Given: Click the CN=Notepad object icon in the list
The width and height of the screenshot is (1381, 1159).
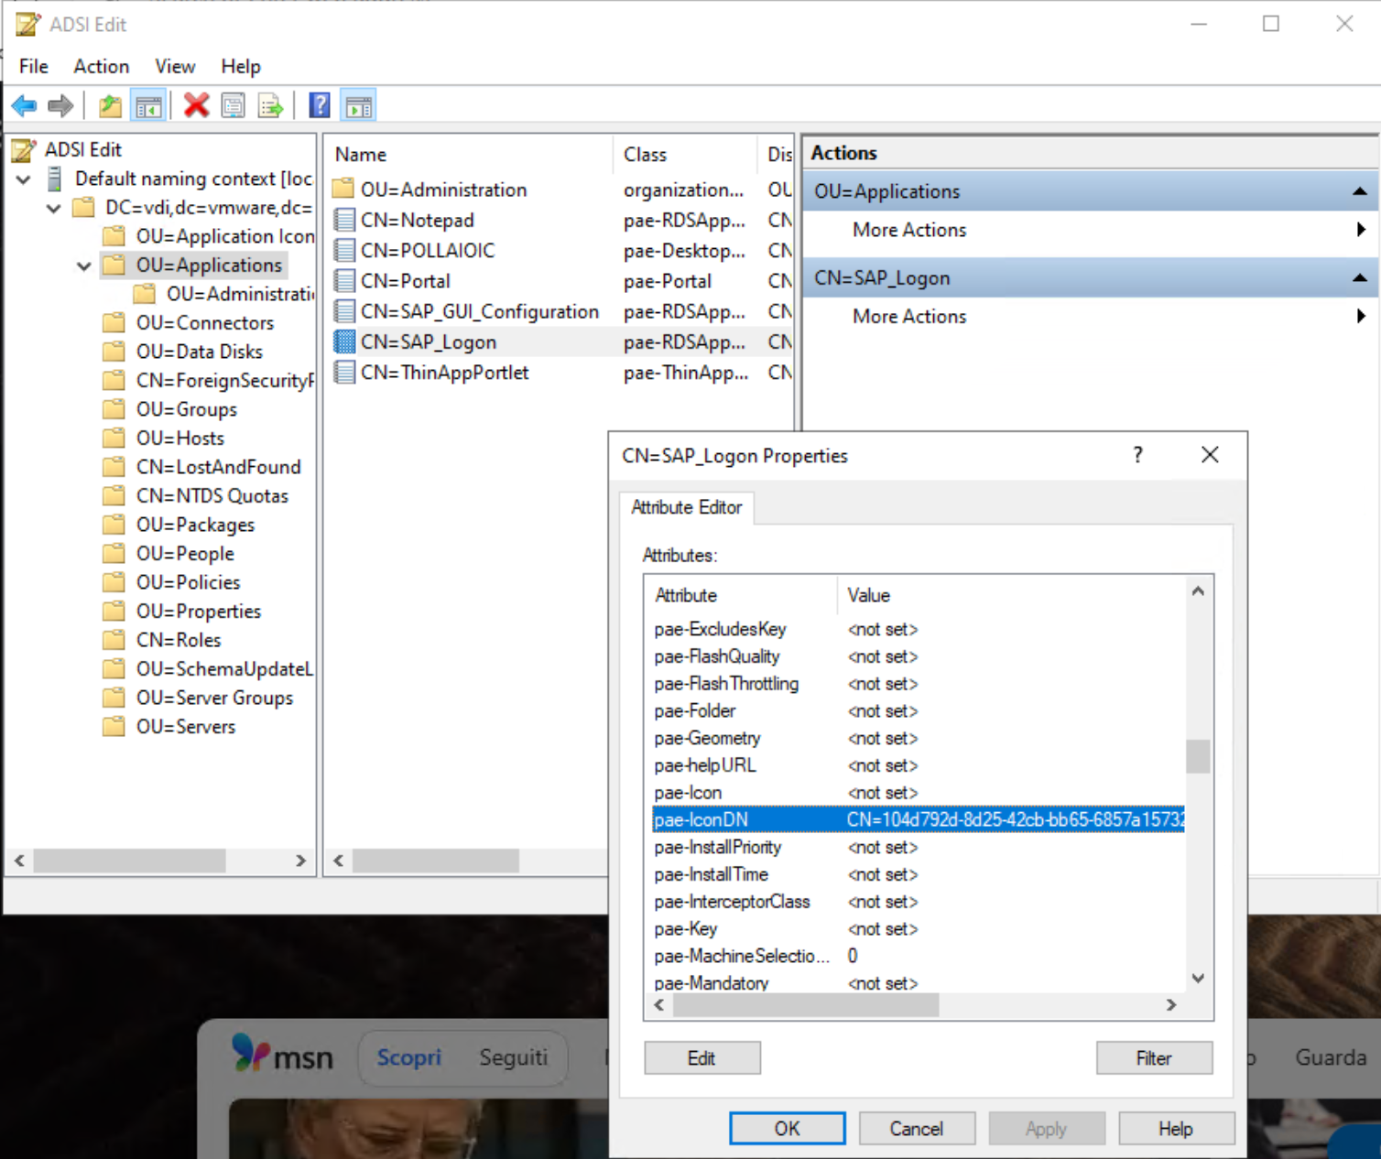Looking at the screenshot, I should (x=344, y=220).
